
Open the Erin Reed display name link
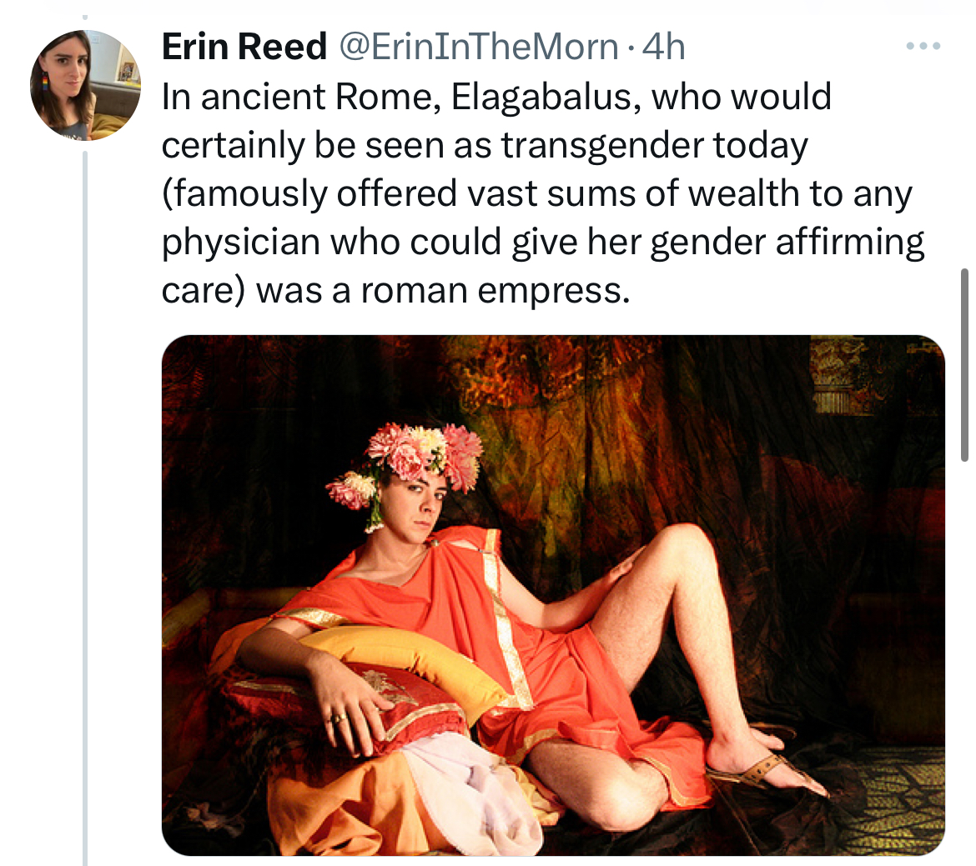click(244, 47)
